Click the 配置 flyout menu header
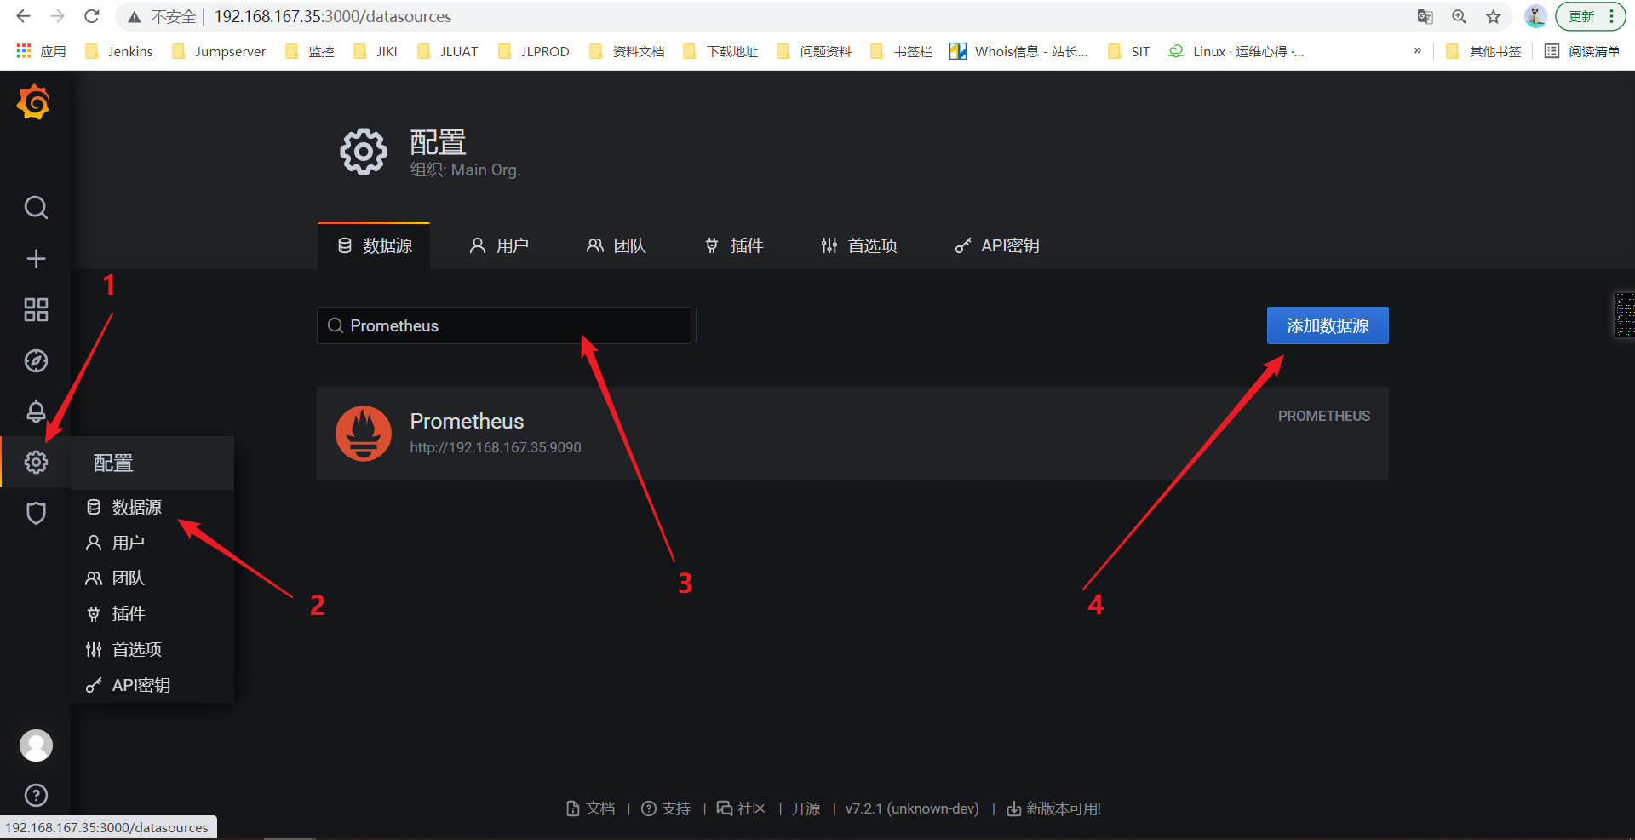The image size is (1635, 840). point(152,463)
